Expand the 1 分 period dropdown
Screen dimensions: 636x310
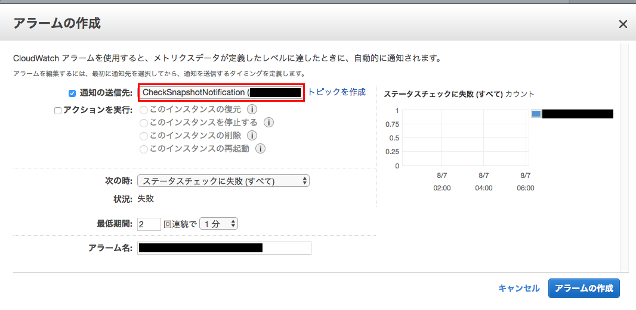219,224
